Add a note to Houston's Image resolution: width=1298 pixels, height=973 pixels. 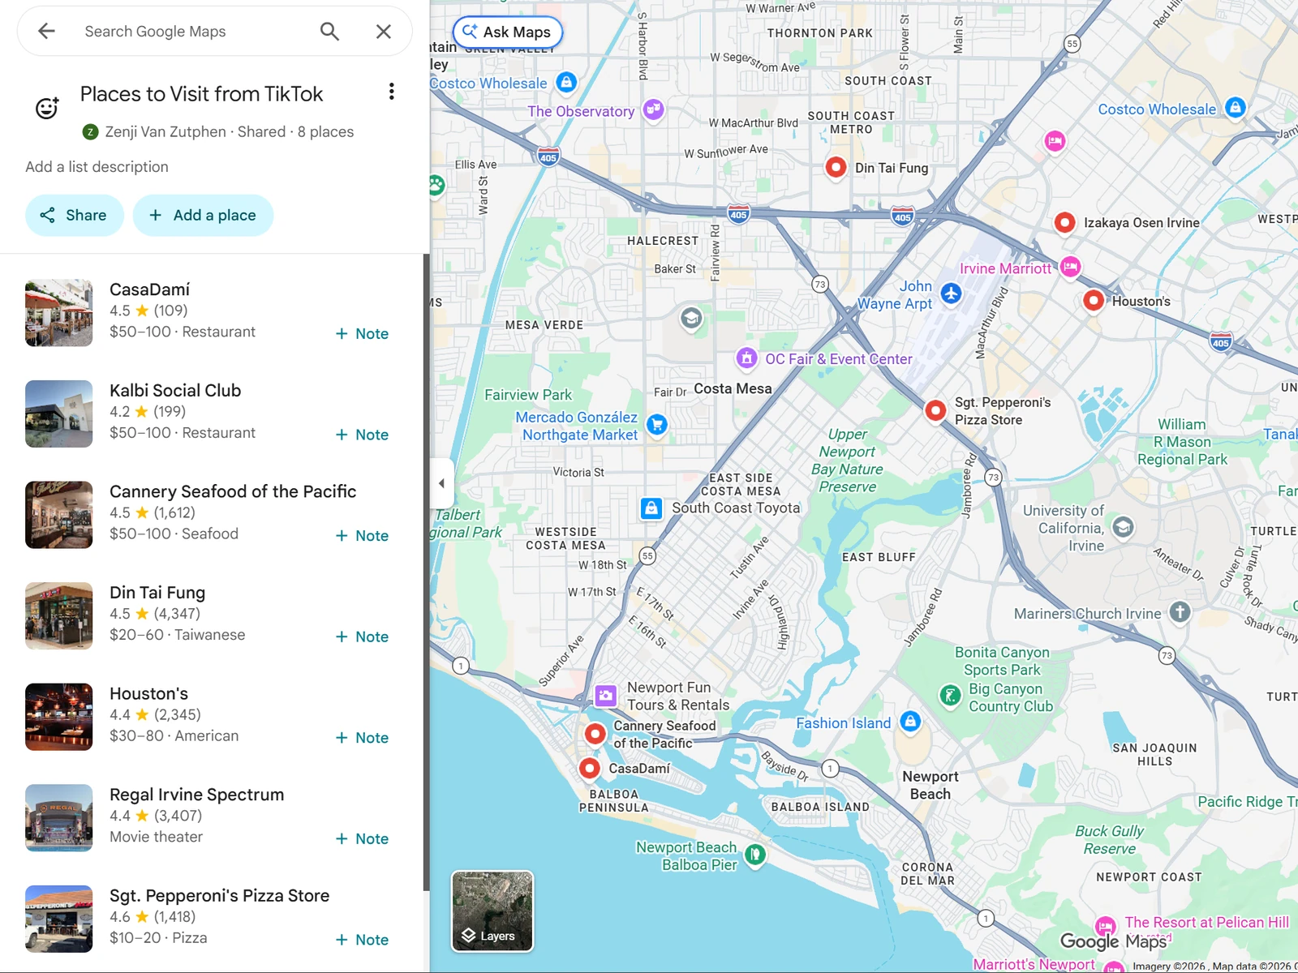363,738
